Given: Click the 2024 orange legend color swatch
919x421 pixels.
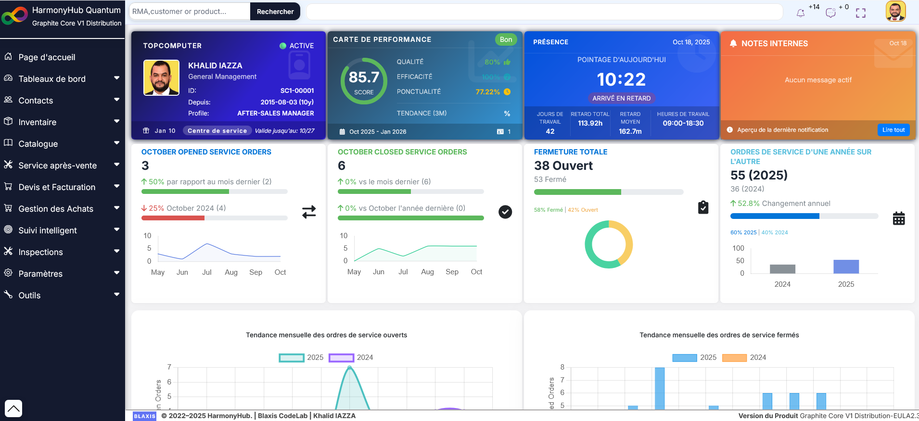Looking at the screenshot, I should coord(734,357).
